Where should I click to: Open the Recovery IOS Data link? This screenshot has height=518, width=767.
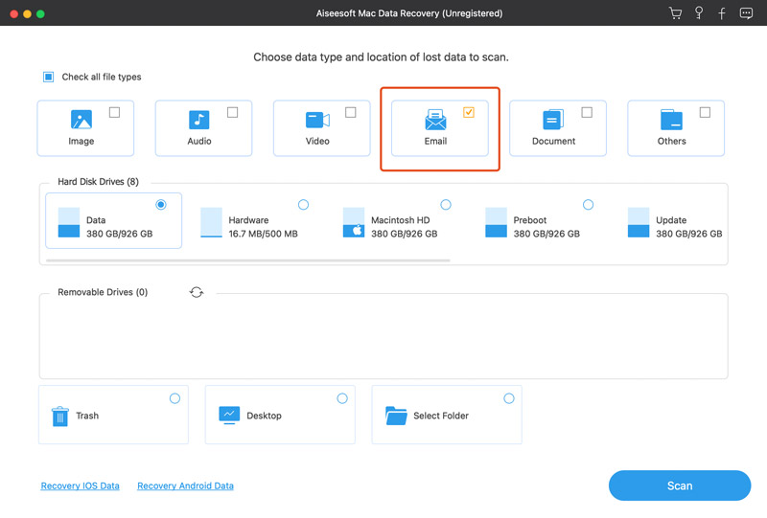pyautogui.click(x=80, y=485)
